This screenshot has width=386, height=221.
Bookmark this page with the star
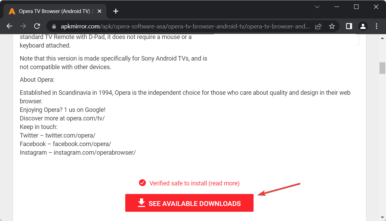coord(332,26)
